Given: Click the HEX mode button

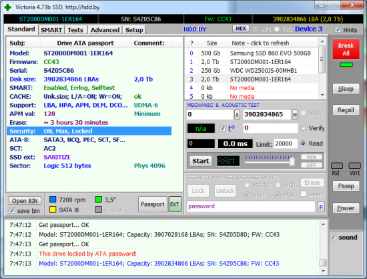Looking at the screenshot, I should tap(241, 29).
